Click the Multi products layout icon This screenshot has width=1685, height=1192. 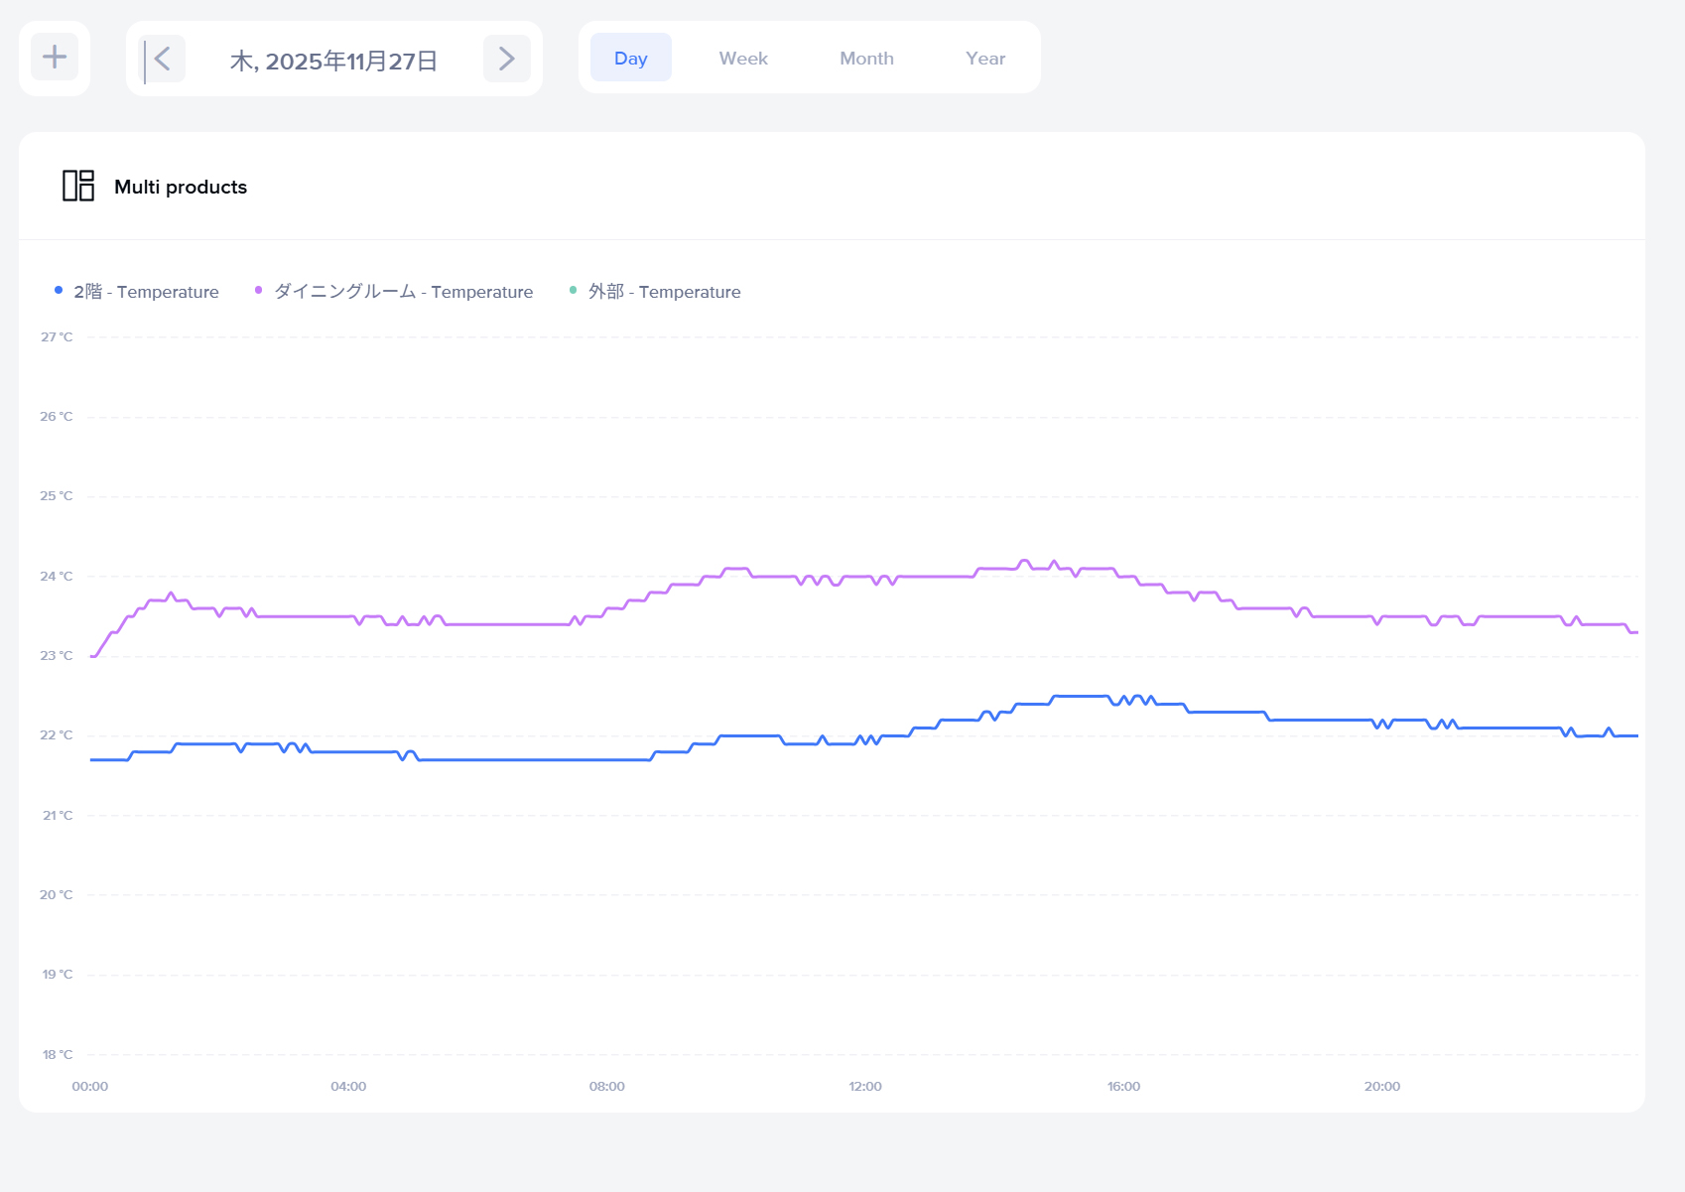tap(78, 186)
